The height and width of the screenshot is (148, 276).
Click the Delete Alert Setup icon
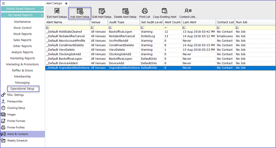[x=125, y=11]
